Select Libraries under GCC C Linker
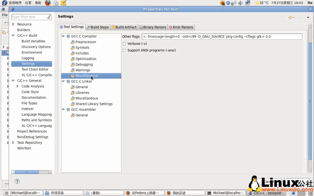 pyautogui.click(x=82, y=92)
